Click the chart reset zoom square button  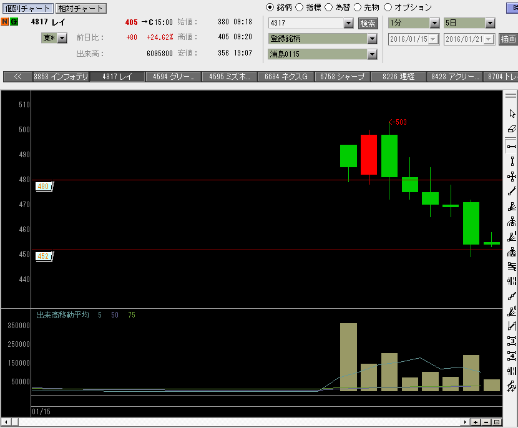[497, 422]
